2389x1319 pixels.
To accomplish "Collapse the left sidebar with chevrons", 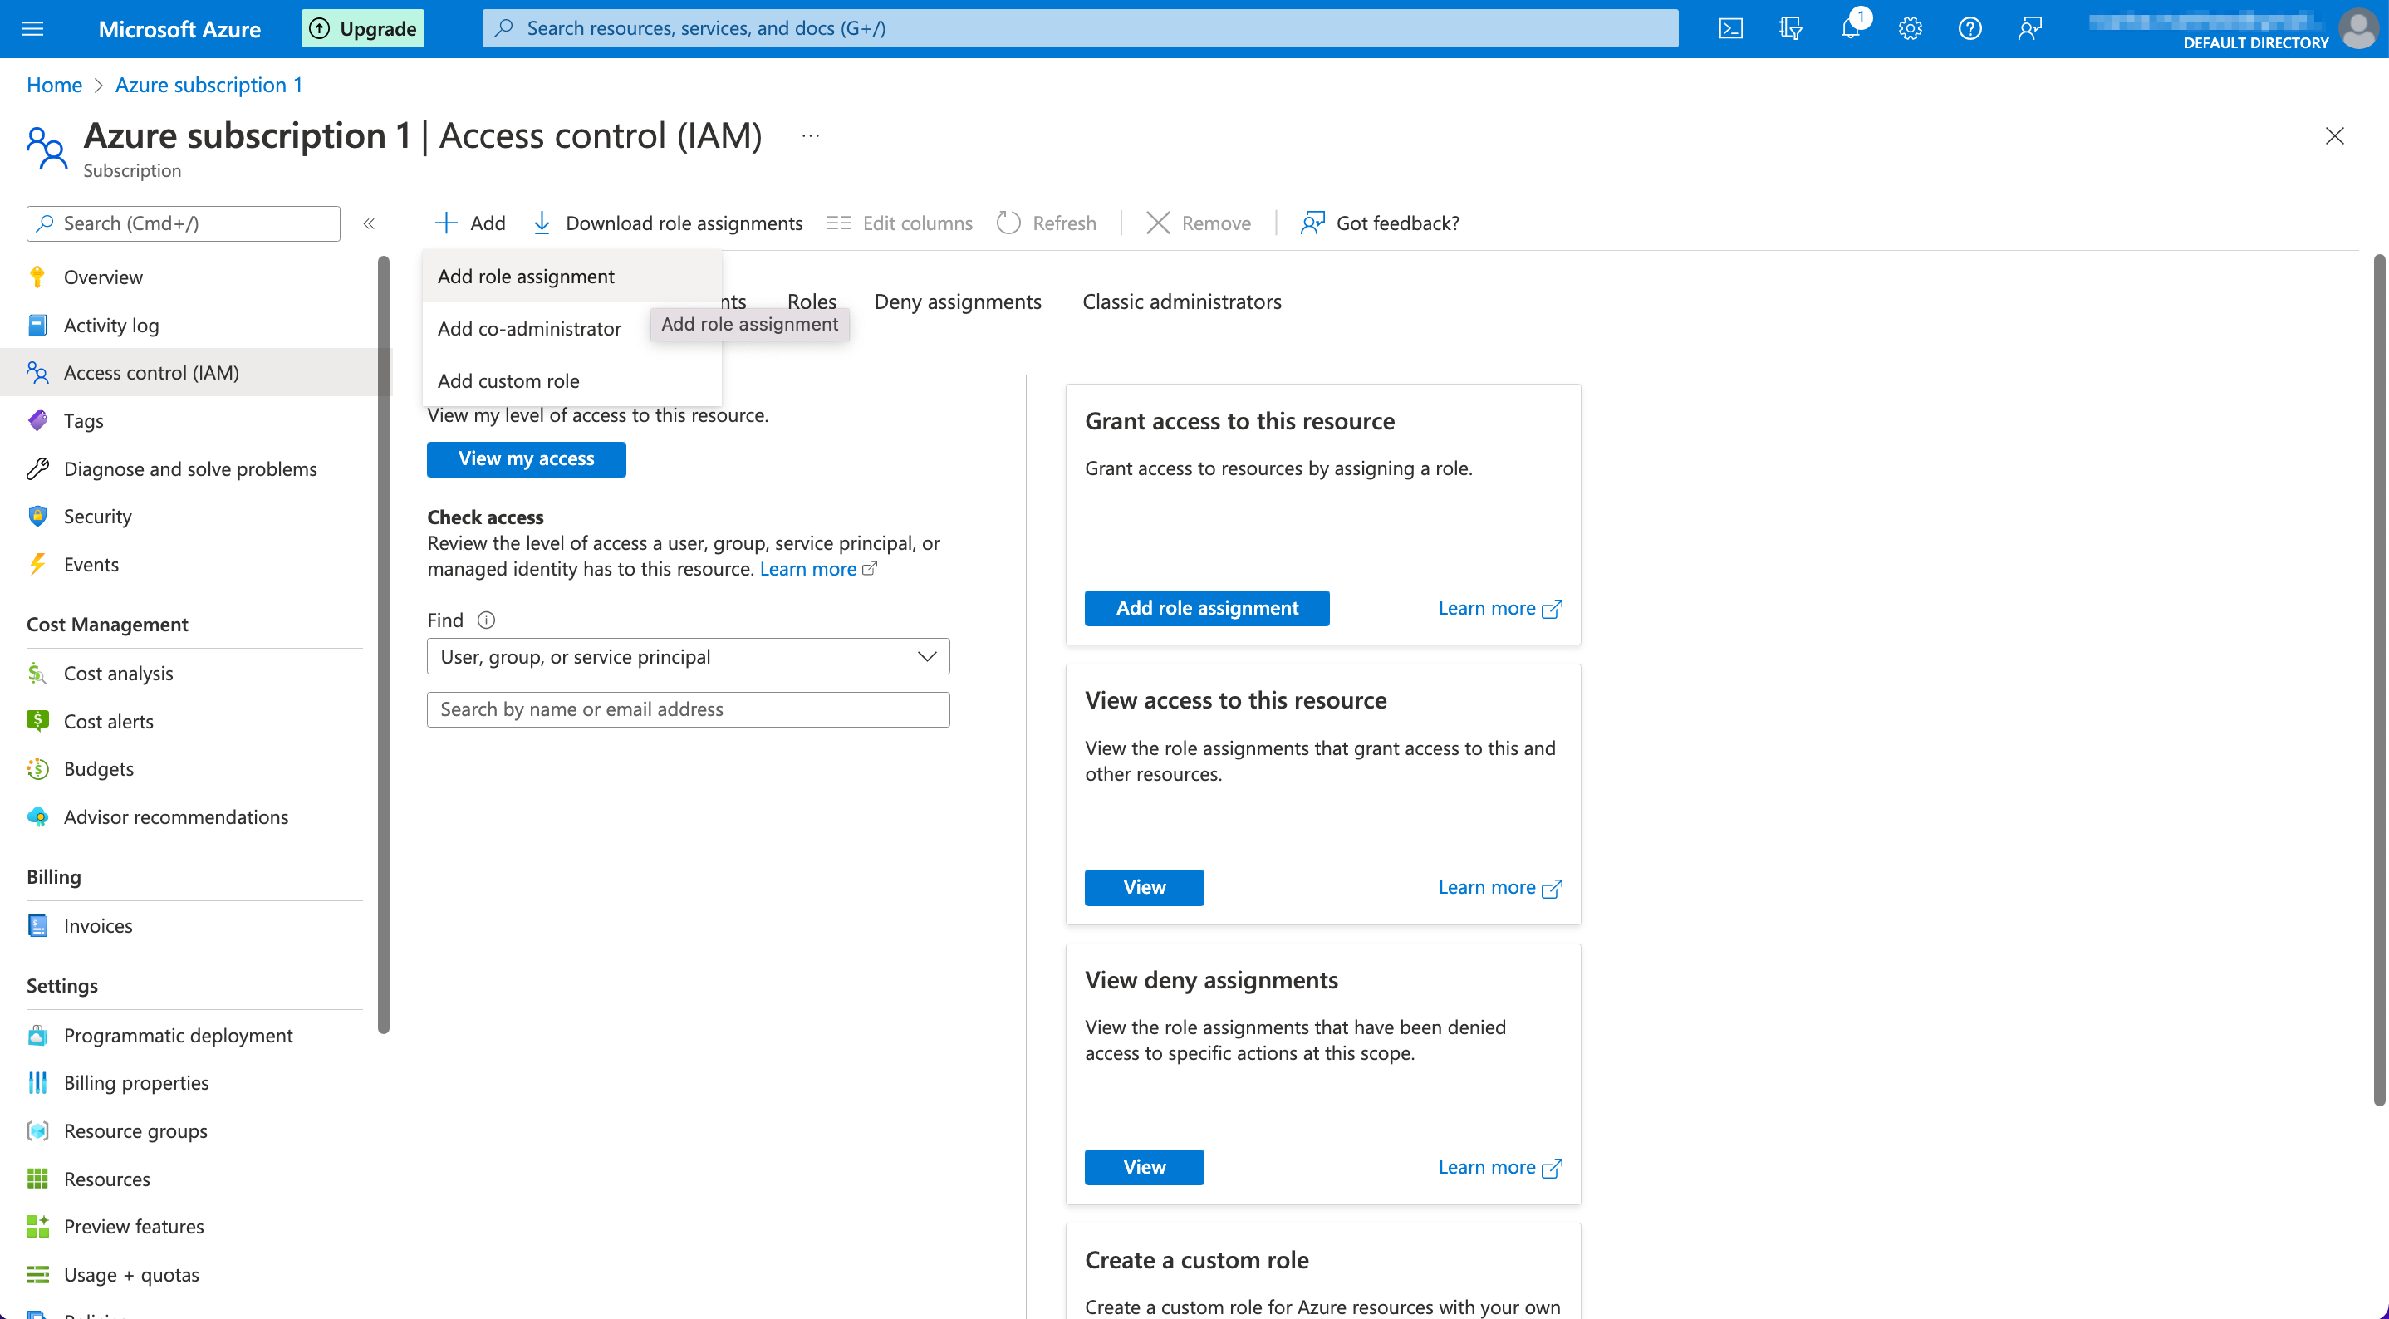I will 369,223.
